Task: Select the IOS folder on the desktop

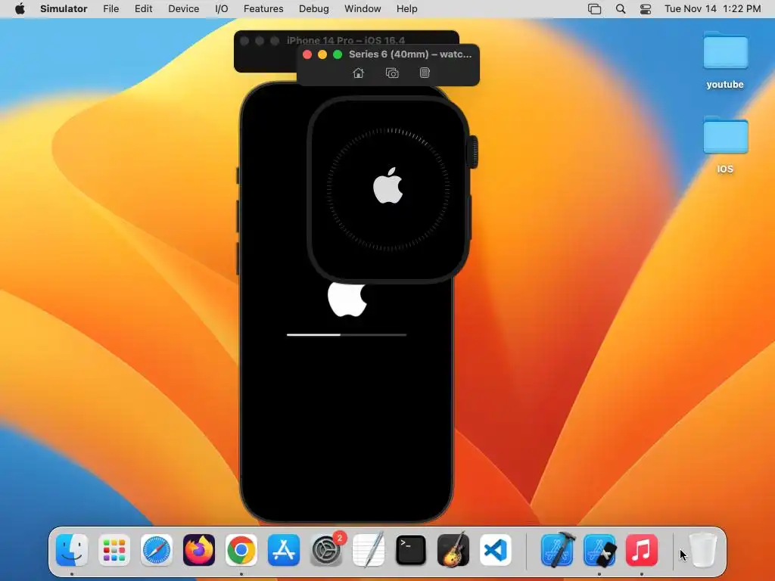Action: click(x=725, y=144)
